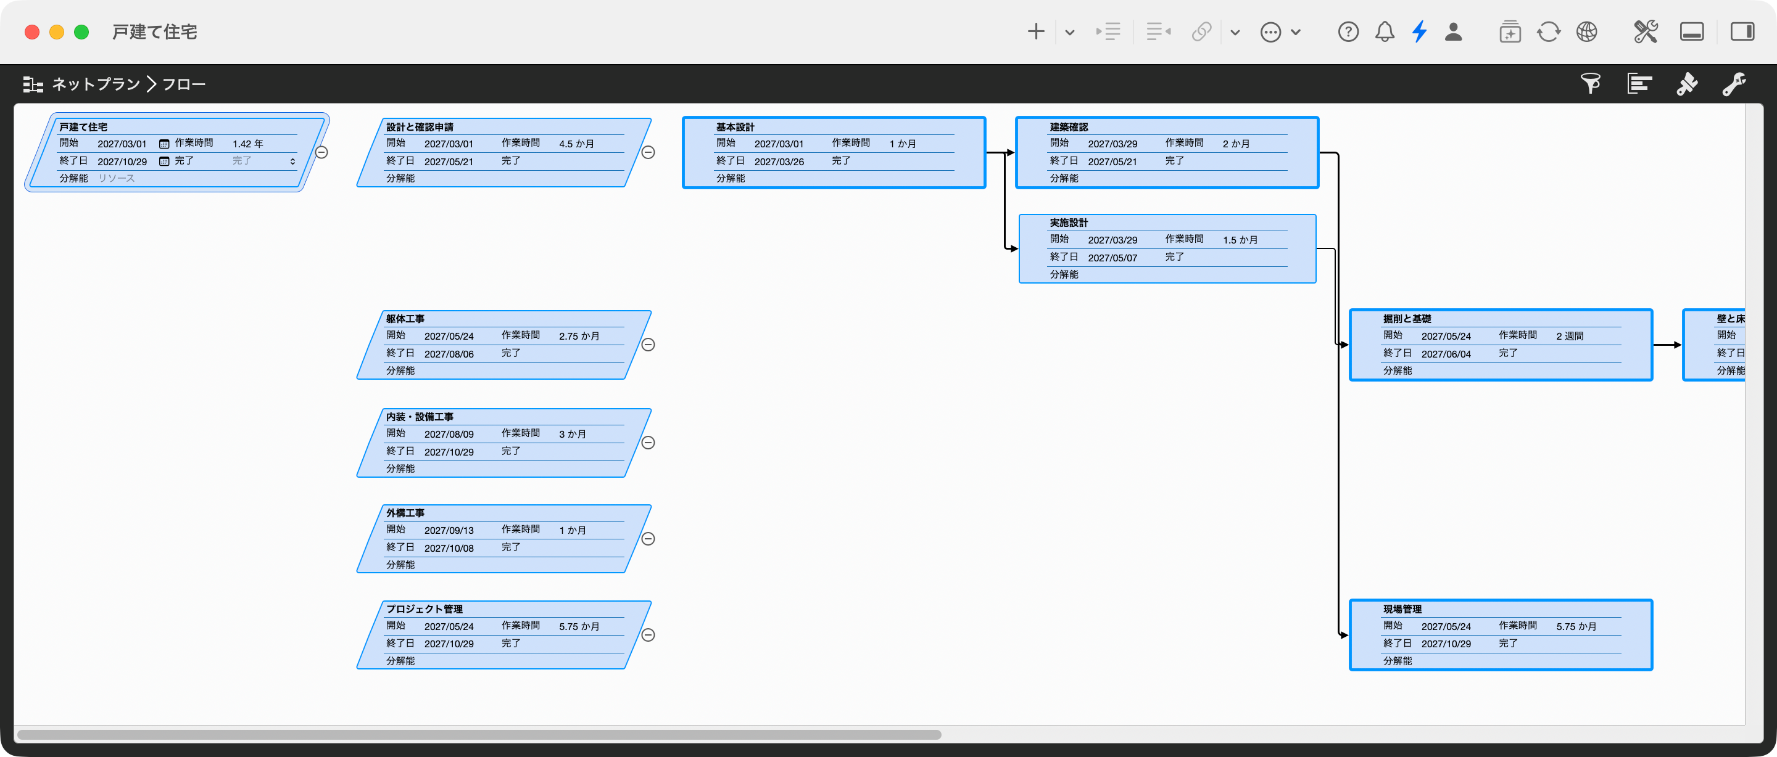Collapse the 戸建て住宅 node
Screen dimensions: 1777x757
(321, 152)
